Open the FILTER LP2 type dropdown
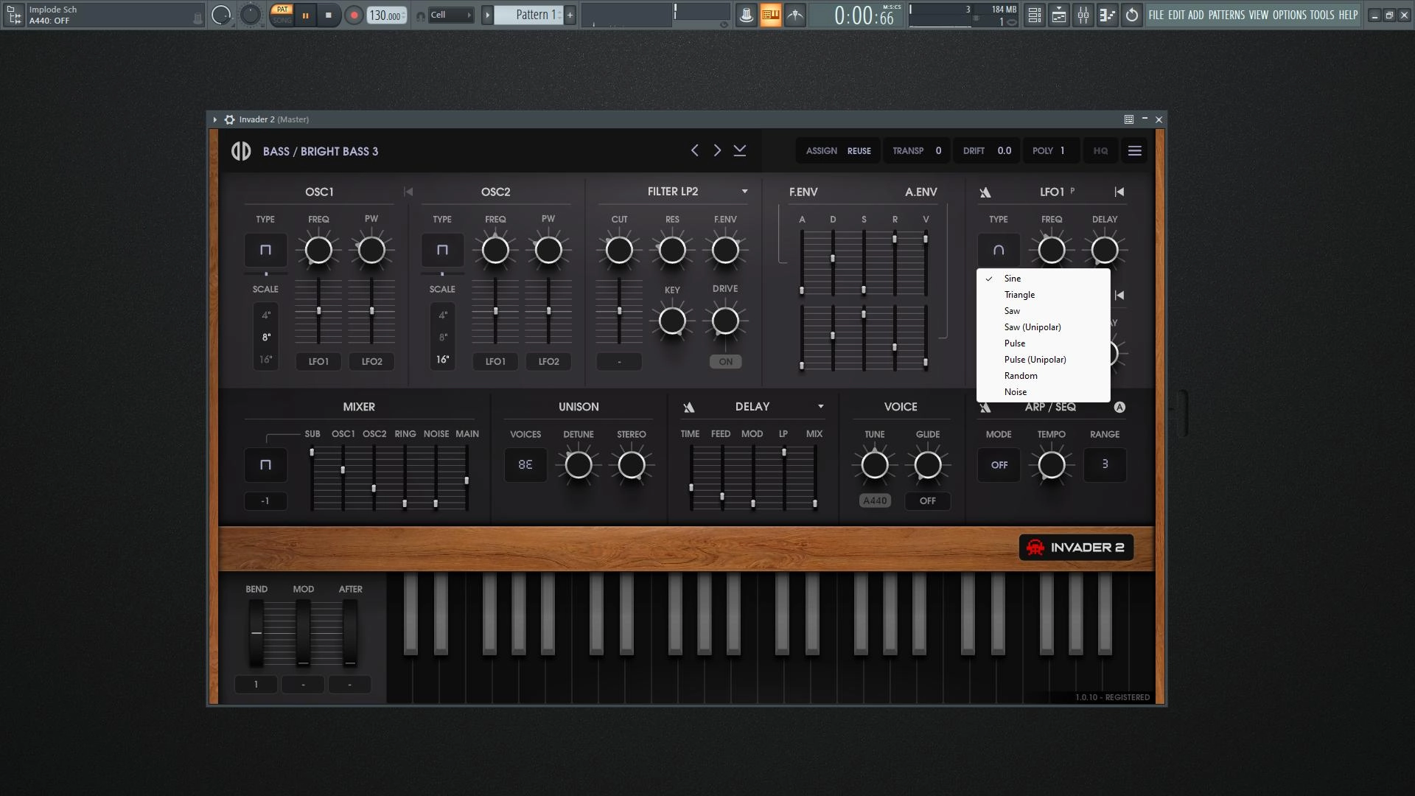1415x796 pixels. (x=744, y=192)
